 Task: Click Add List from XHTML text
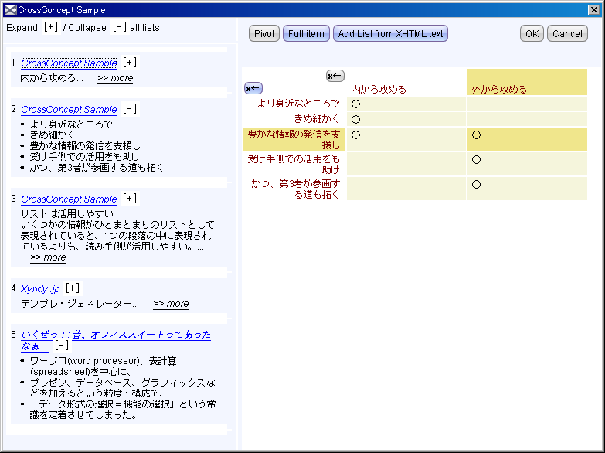pyautogui.click(x=390, y=34)
